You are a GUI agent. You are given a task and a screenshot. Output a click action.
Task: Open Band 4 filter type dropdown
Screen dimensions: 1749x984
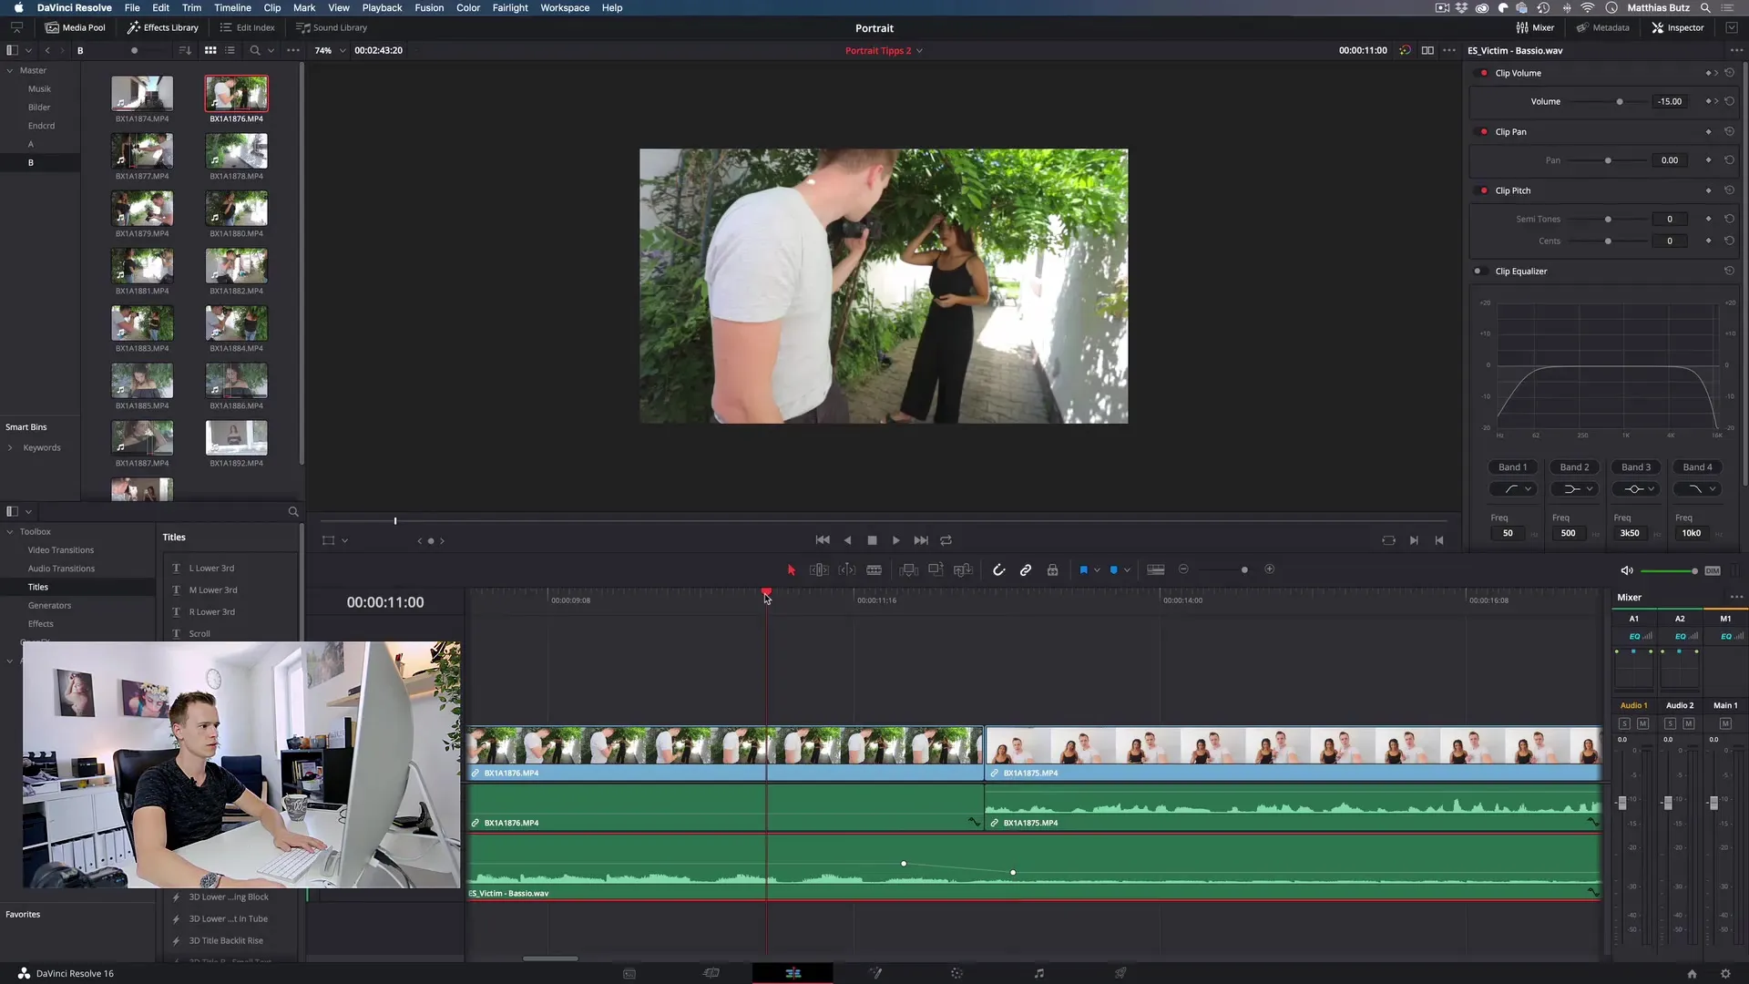(x=1698, y=489)
